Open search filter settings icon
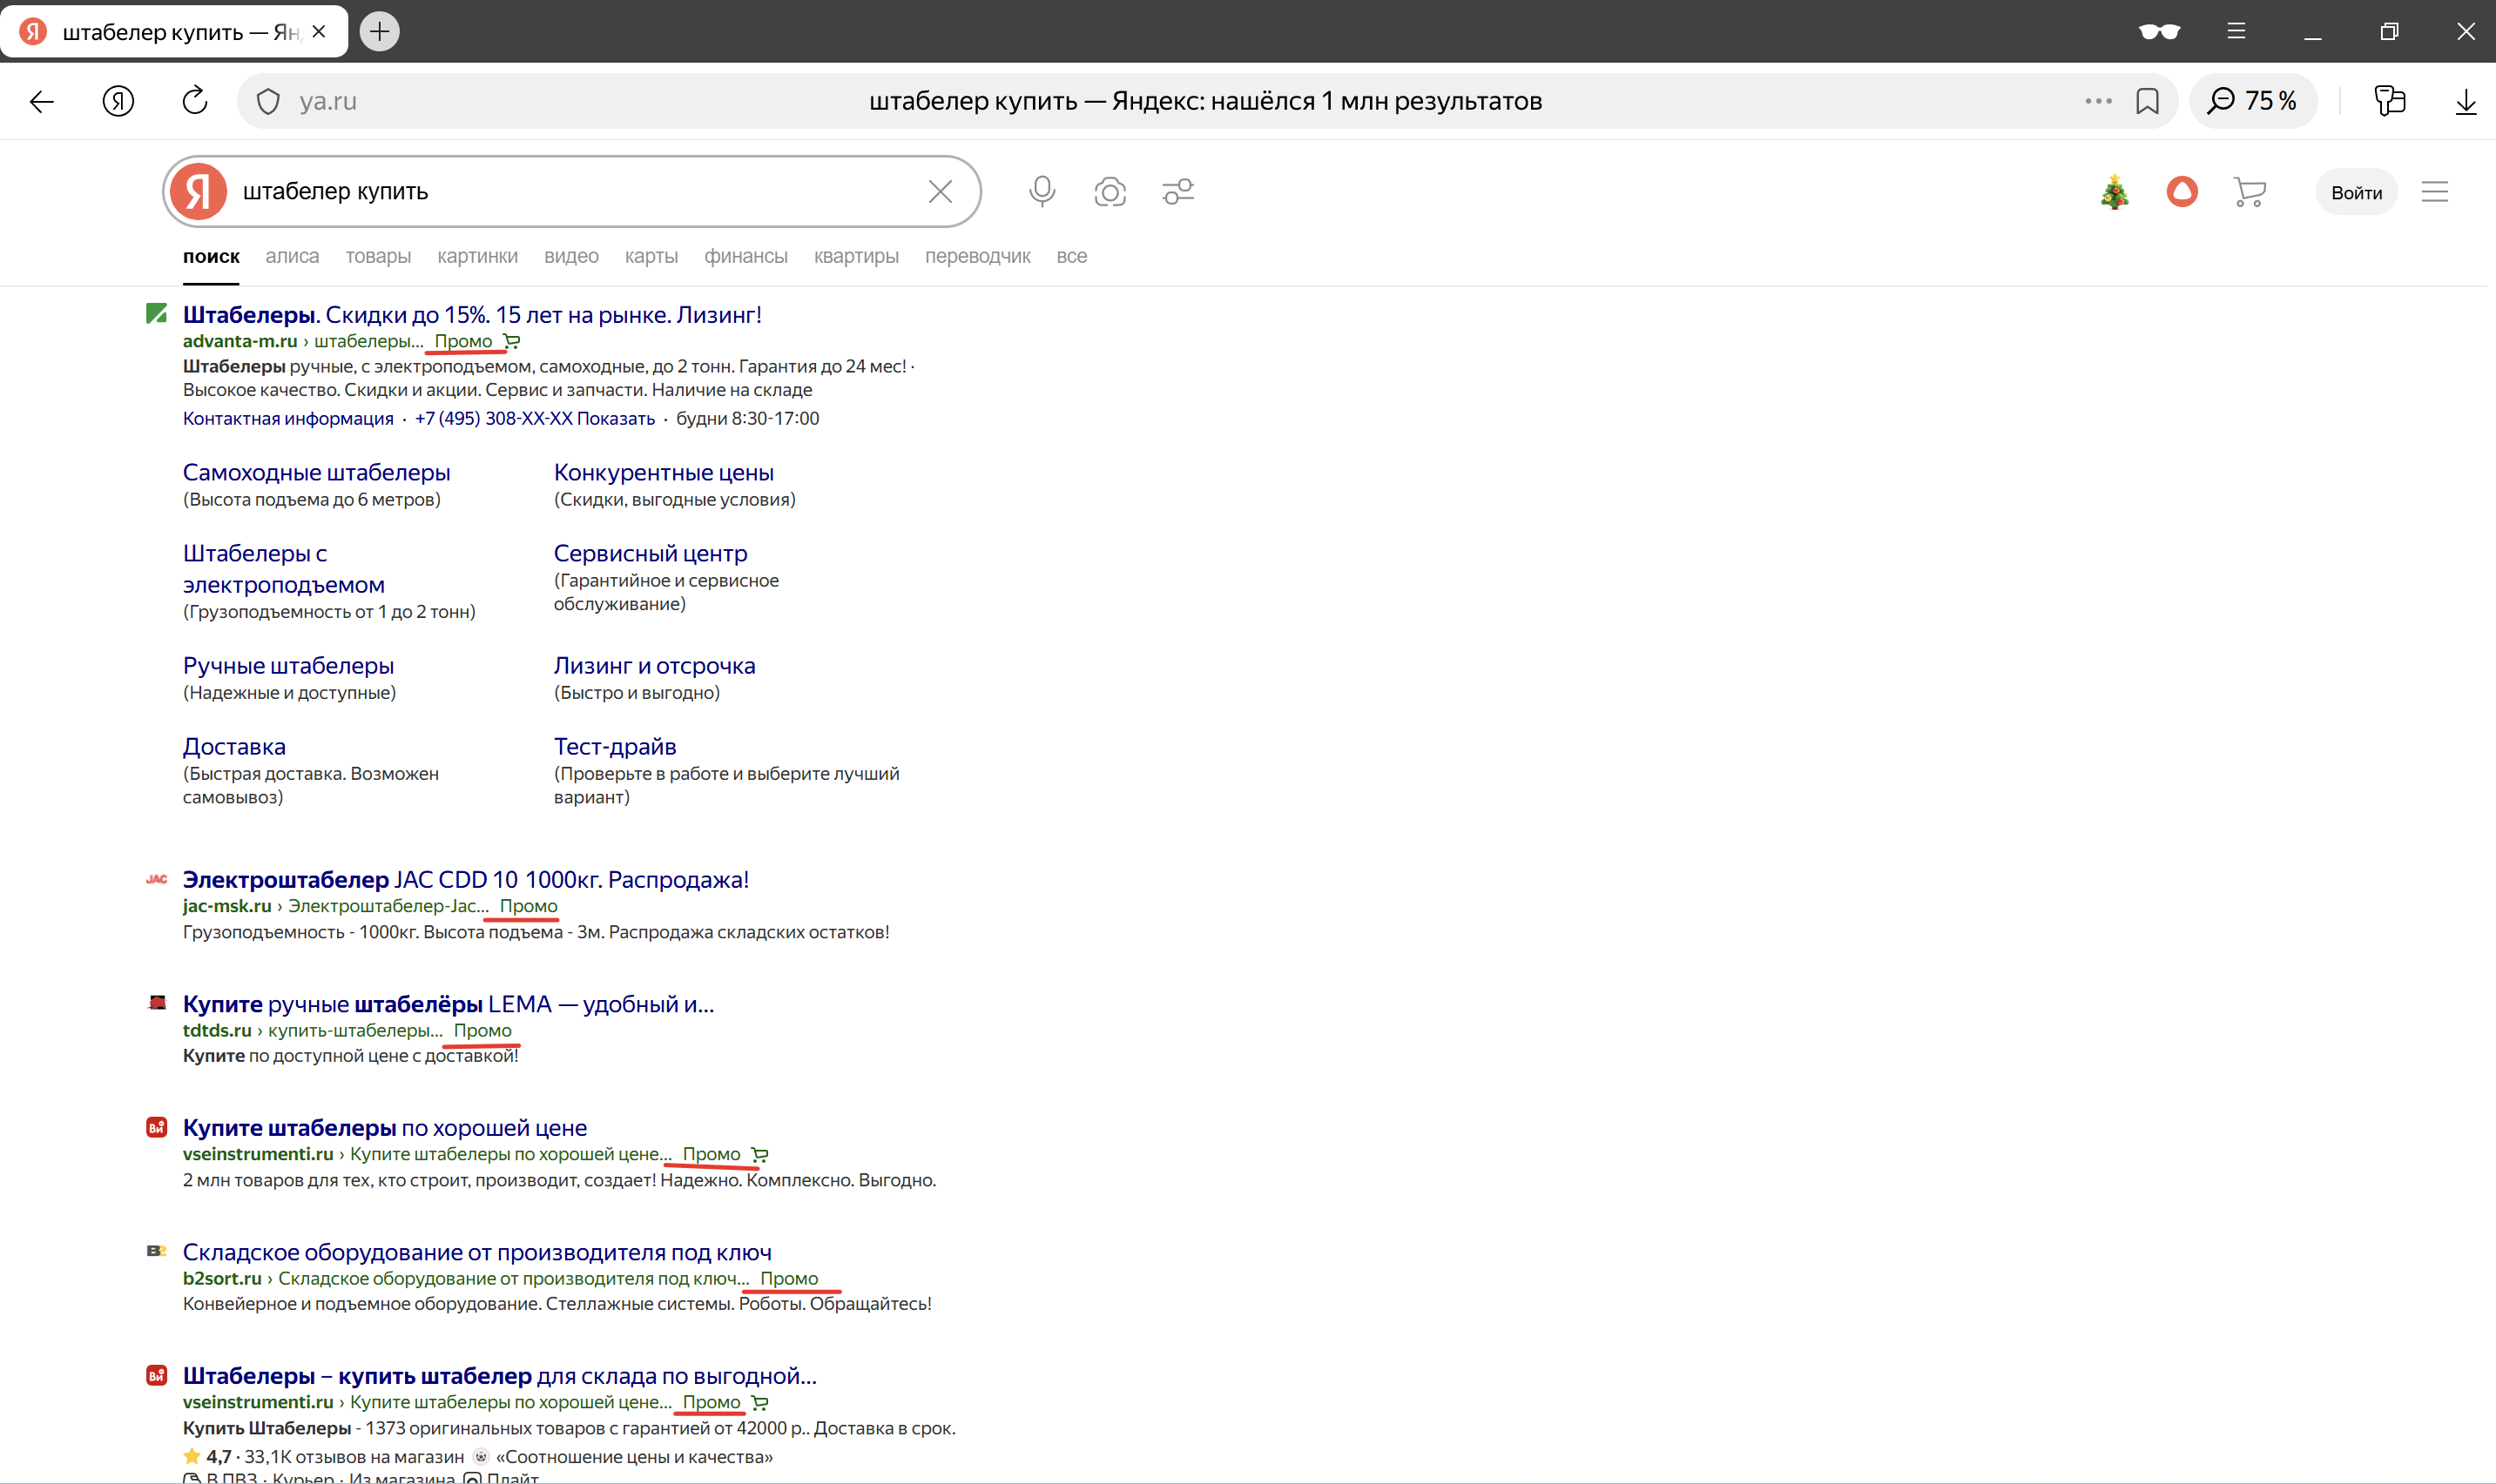2496x1484 pixels. pyautogui.click(x=1178, y=191)
